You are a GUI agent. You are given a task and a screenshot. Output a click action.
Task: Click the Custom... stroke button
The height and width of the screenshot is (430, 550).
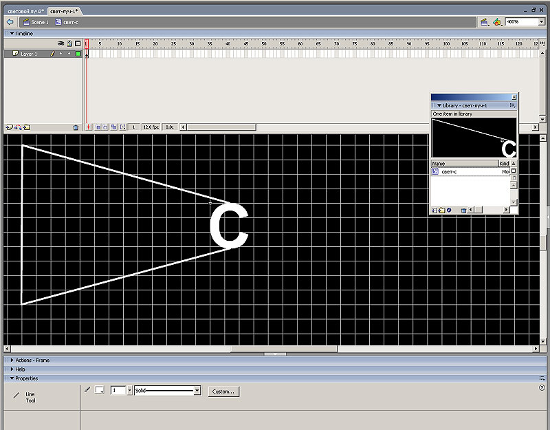coord(223,391)
